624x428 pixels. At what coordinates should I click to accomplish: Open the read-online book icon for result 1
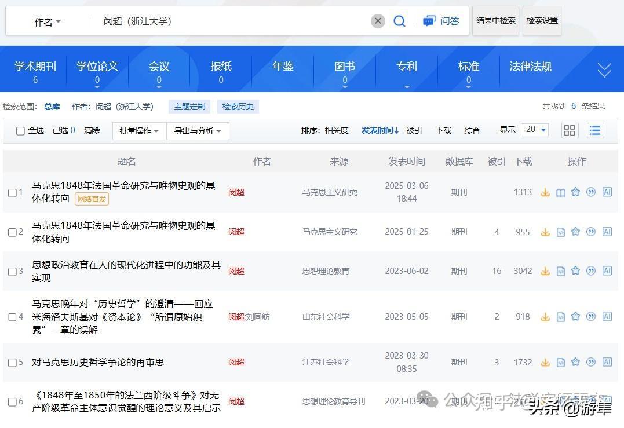point(560,192)
